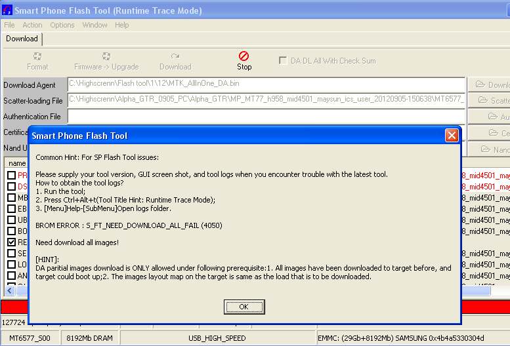Select the Download tab
This screenshot has height=346, width=510.
click(22, 39)
